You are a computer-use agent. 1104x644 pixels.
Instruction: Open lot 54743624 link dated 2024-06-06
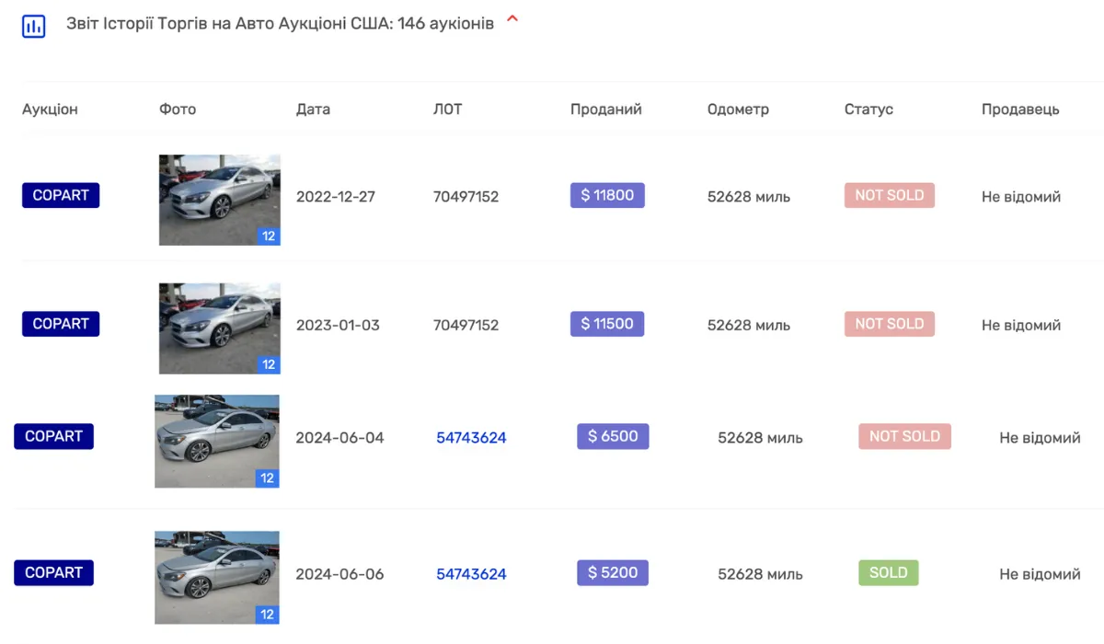pyautogui.click(x=471, y=574)
